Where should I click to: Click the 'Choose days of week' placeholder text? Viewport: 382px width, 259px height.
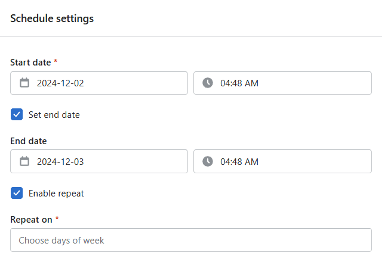coord(61,241)
